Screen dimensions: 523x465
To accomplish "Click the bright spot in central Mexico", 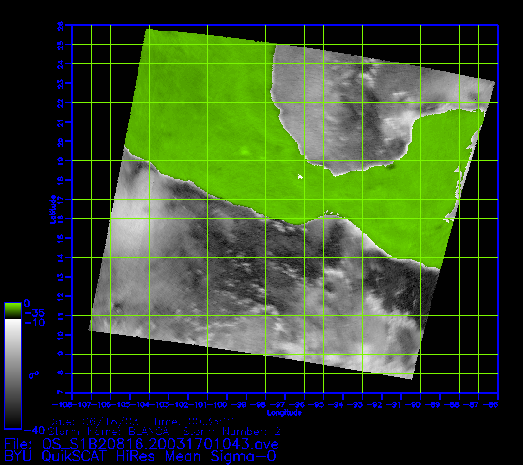I will [245, 152].
